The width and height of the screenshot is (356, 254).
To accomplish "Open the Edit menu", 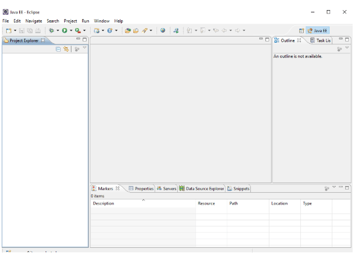I will pyautogui.click(x=17, y=21).
